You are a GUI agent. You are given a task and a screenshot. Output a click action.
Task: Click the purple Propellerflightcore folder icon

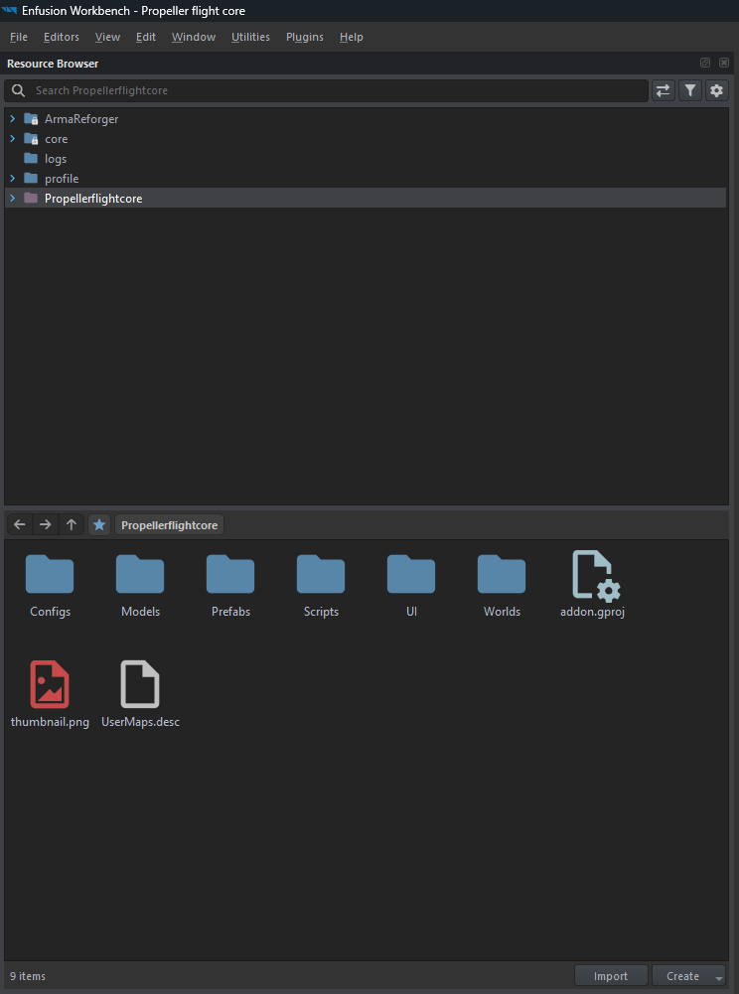[x=31, y=198]
